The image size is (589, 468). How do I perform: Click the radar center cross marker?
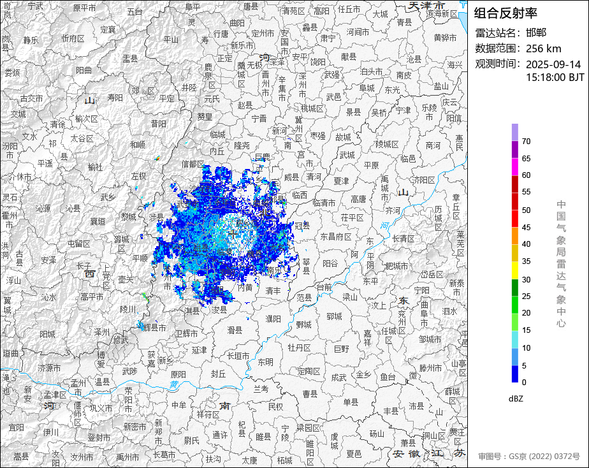233,235
